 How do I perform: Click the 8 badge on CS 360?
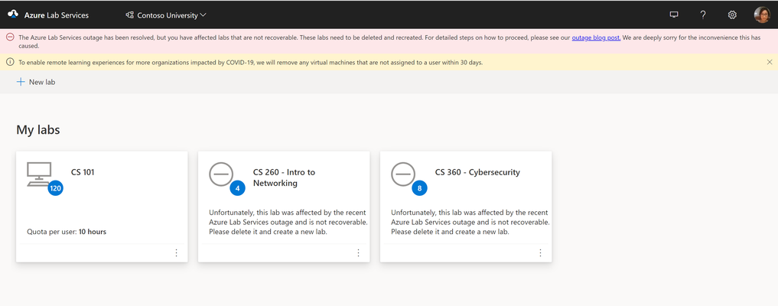[420, 188]
